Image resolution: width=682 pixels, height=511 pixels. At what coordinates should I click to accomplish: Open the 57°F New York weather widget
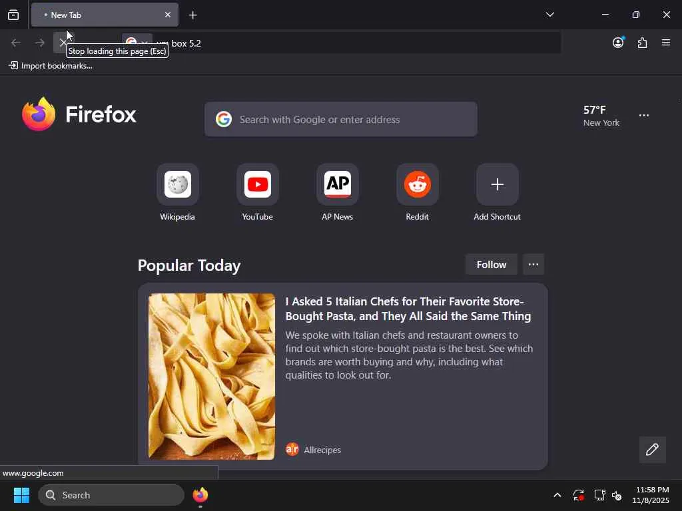601,116
